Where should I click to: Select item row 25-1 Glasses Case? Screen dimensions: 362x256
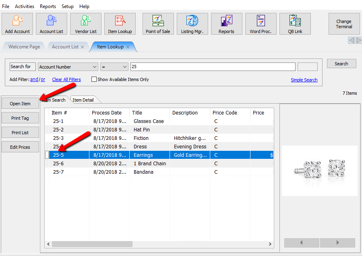tap(159, 121)
